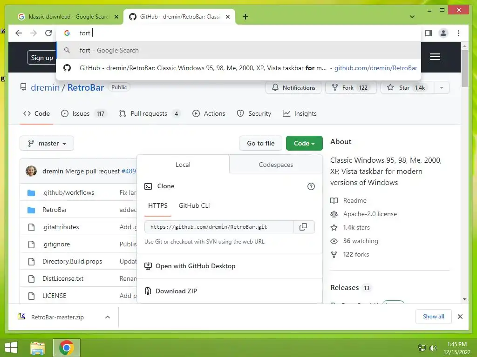Open the Chrome profile avatar

click(443, 33)
